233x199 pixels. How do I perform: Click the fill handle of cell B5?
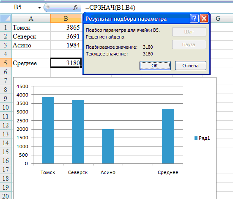pyautogui.click(x=81, y=67)
